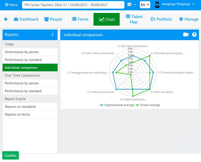
Task: Open the Anxyzxyz Paxyzxyz user menu
Action: coord(178,4)
